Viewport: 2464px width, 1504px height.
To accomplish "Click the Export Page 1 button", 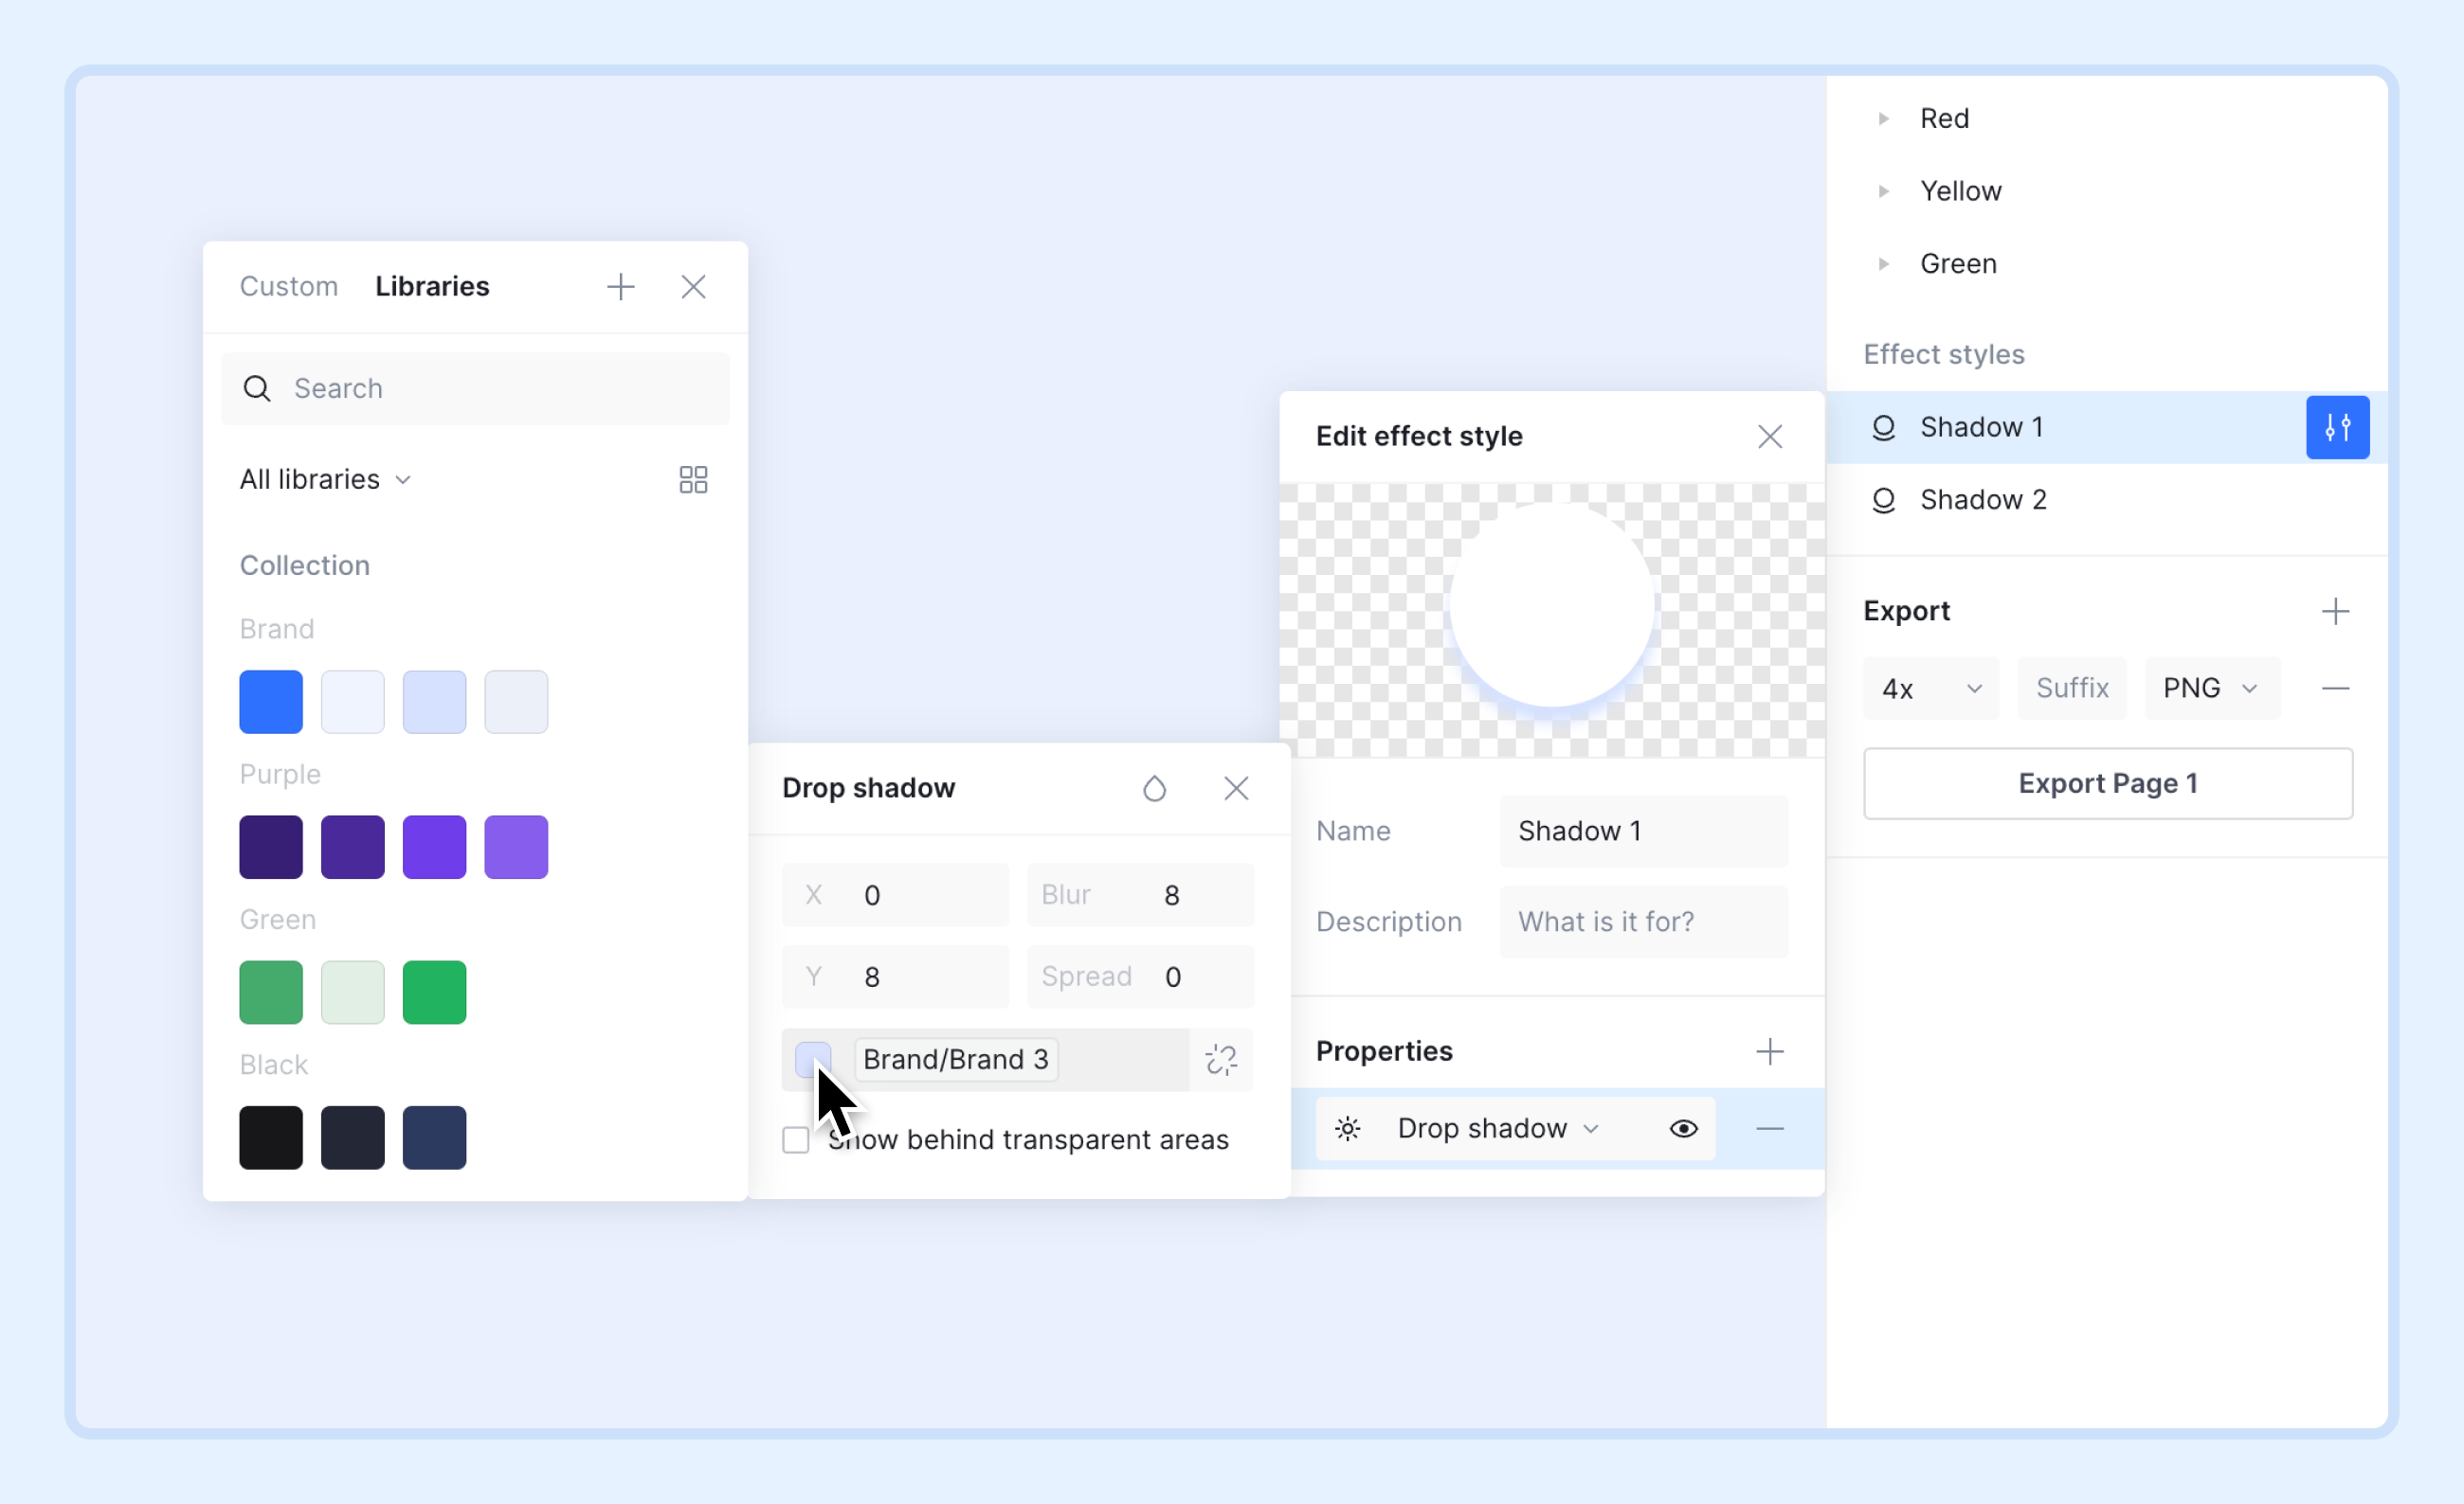I will [2107, 783].
